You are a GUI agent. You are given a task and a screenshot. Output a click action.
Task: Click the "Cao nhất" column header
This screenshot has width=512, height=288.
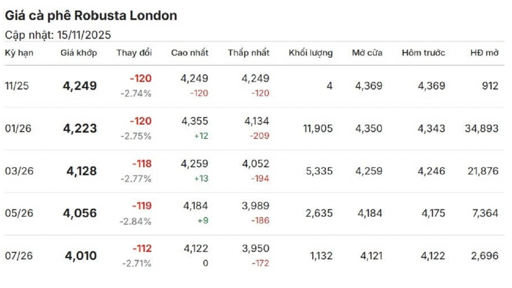click(x=189, y=53)
